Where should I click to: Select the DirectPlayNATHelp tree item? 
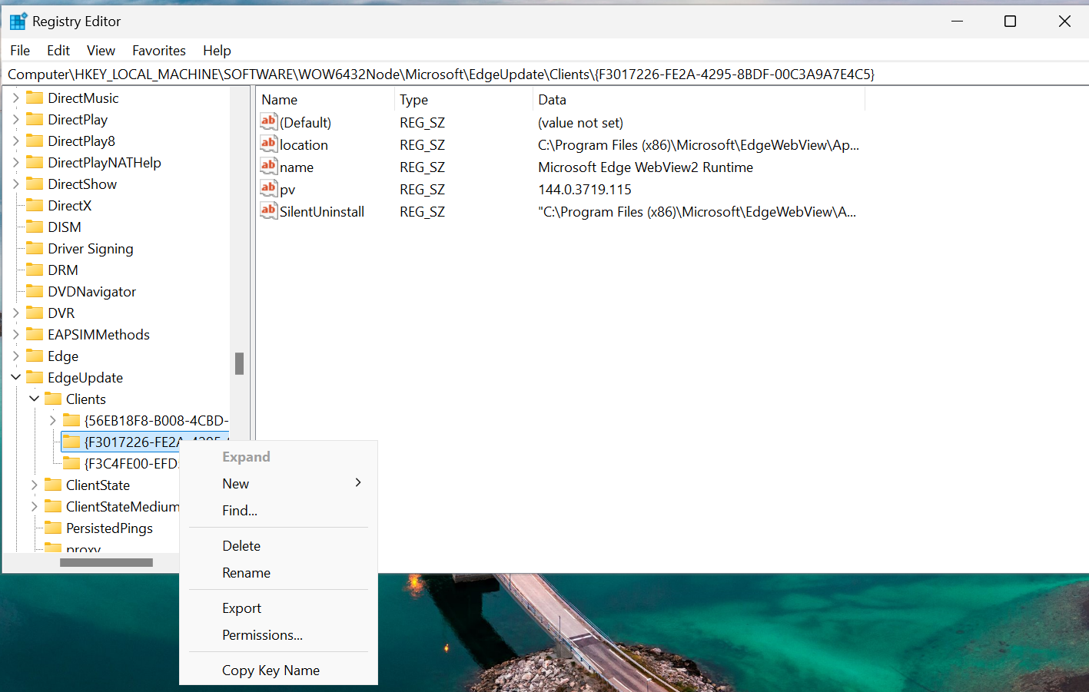pos(105,163)
